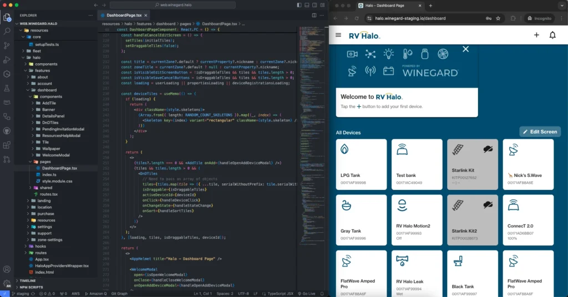Click the Edit Screen button
568x297 pixels.
(x=540, y=132)
